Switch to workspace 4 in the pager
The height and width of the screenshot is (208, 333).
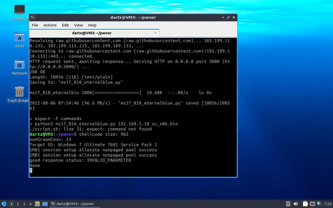tap(30, 204)
